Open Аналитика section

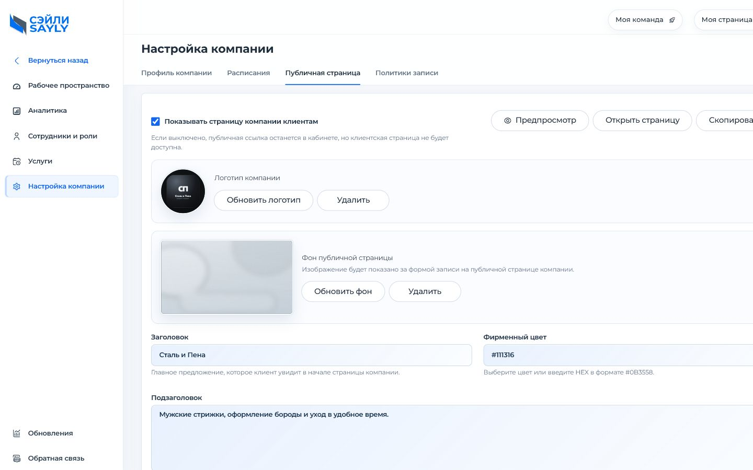click(x=62, y=111)
